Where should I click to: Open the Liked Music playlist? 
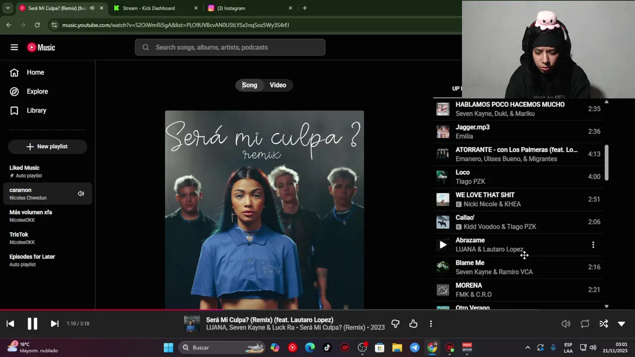pos(48,172)
